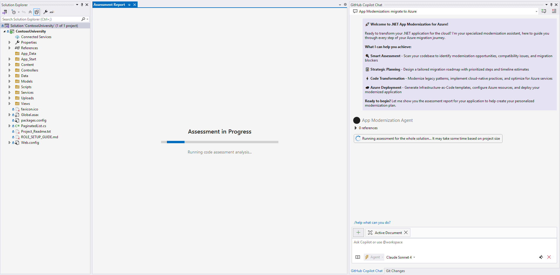Open the Copilot tools wrench icon

(x=541, y=257)
